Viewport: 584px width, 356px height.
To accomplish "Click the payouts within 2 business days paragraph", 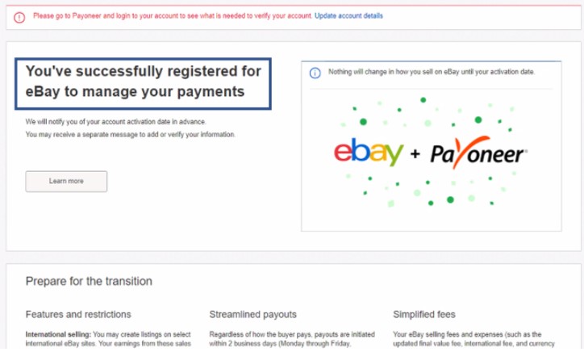I will click(292, 339).
